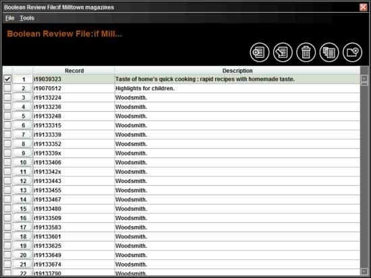Screen dimensions: 371x278
Task: Close the Boolean Review File window
Action: pos(363,7)
